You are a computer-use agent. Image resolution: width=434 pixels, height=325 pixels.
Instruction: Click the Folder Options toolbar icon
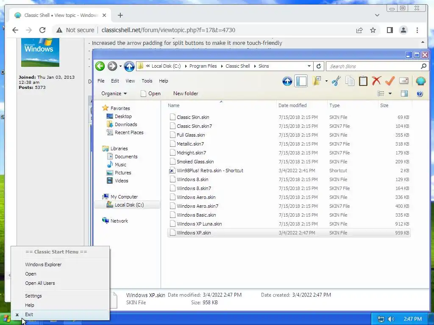316,81
